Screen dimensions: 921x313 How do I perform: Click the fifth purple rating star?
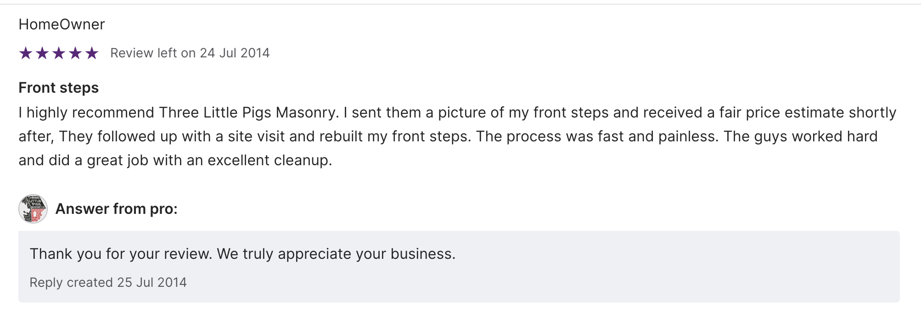click(x=92, y=53)
